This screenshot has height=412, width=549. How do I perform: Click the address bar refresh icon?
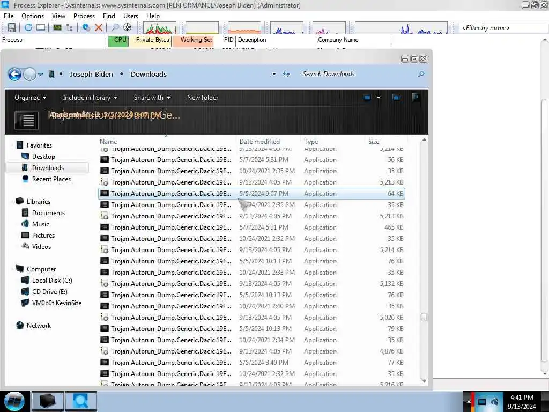click(286, 74)
